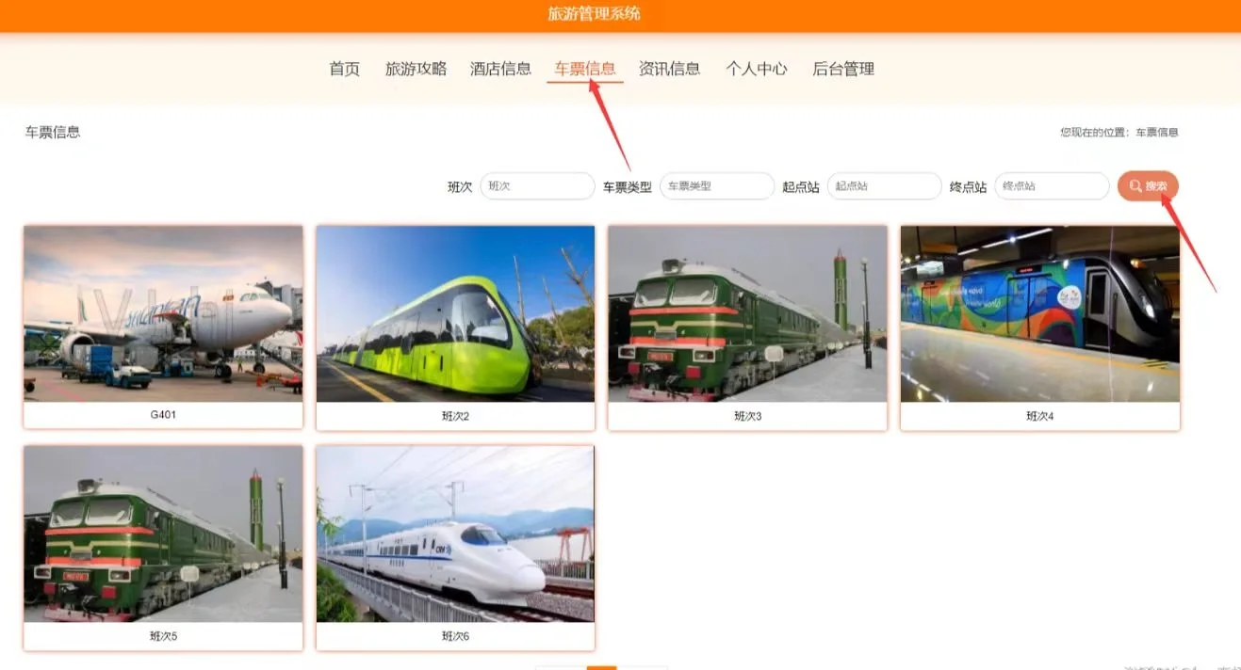
Task: Select the 车票信息 ticket tab
Action: click(x=584, y=69)
